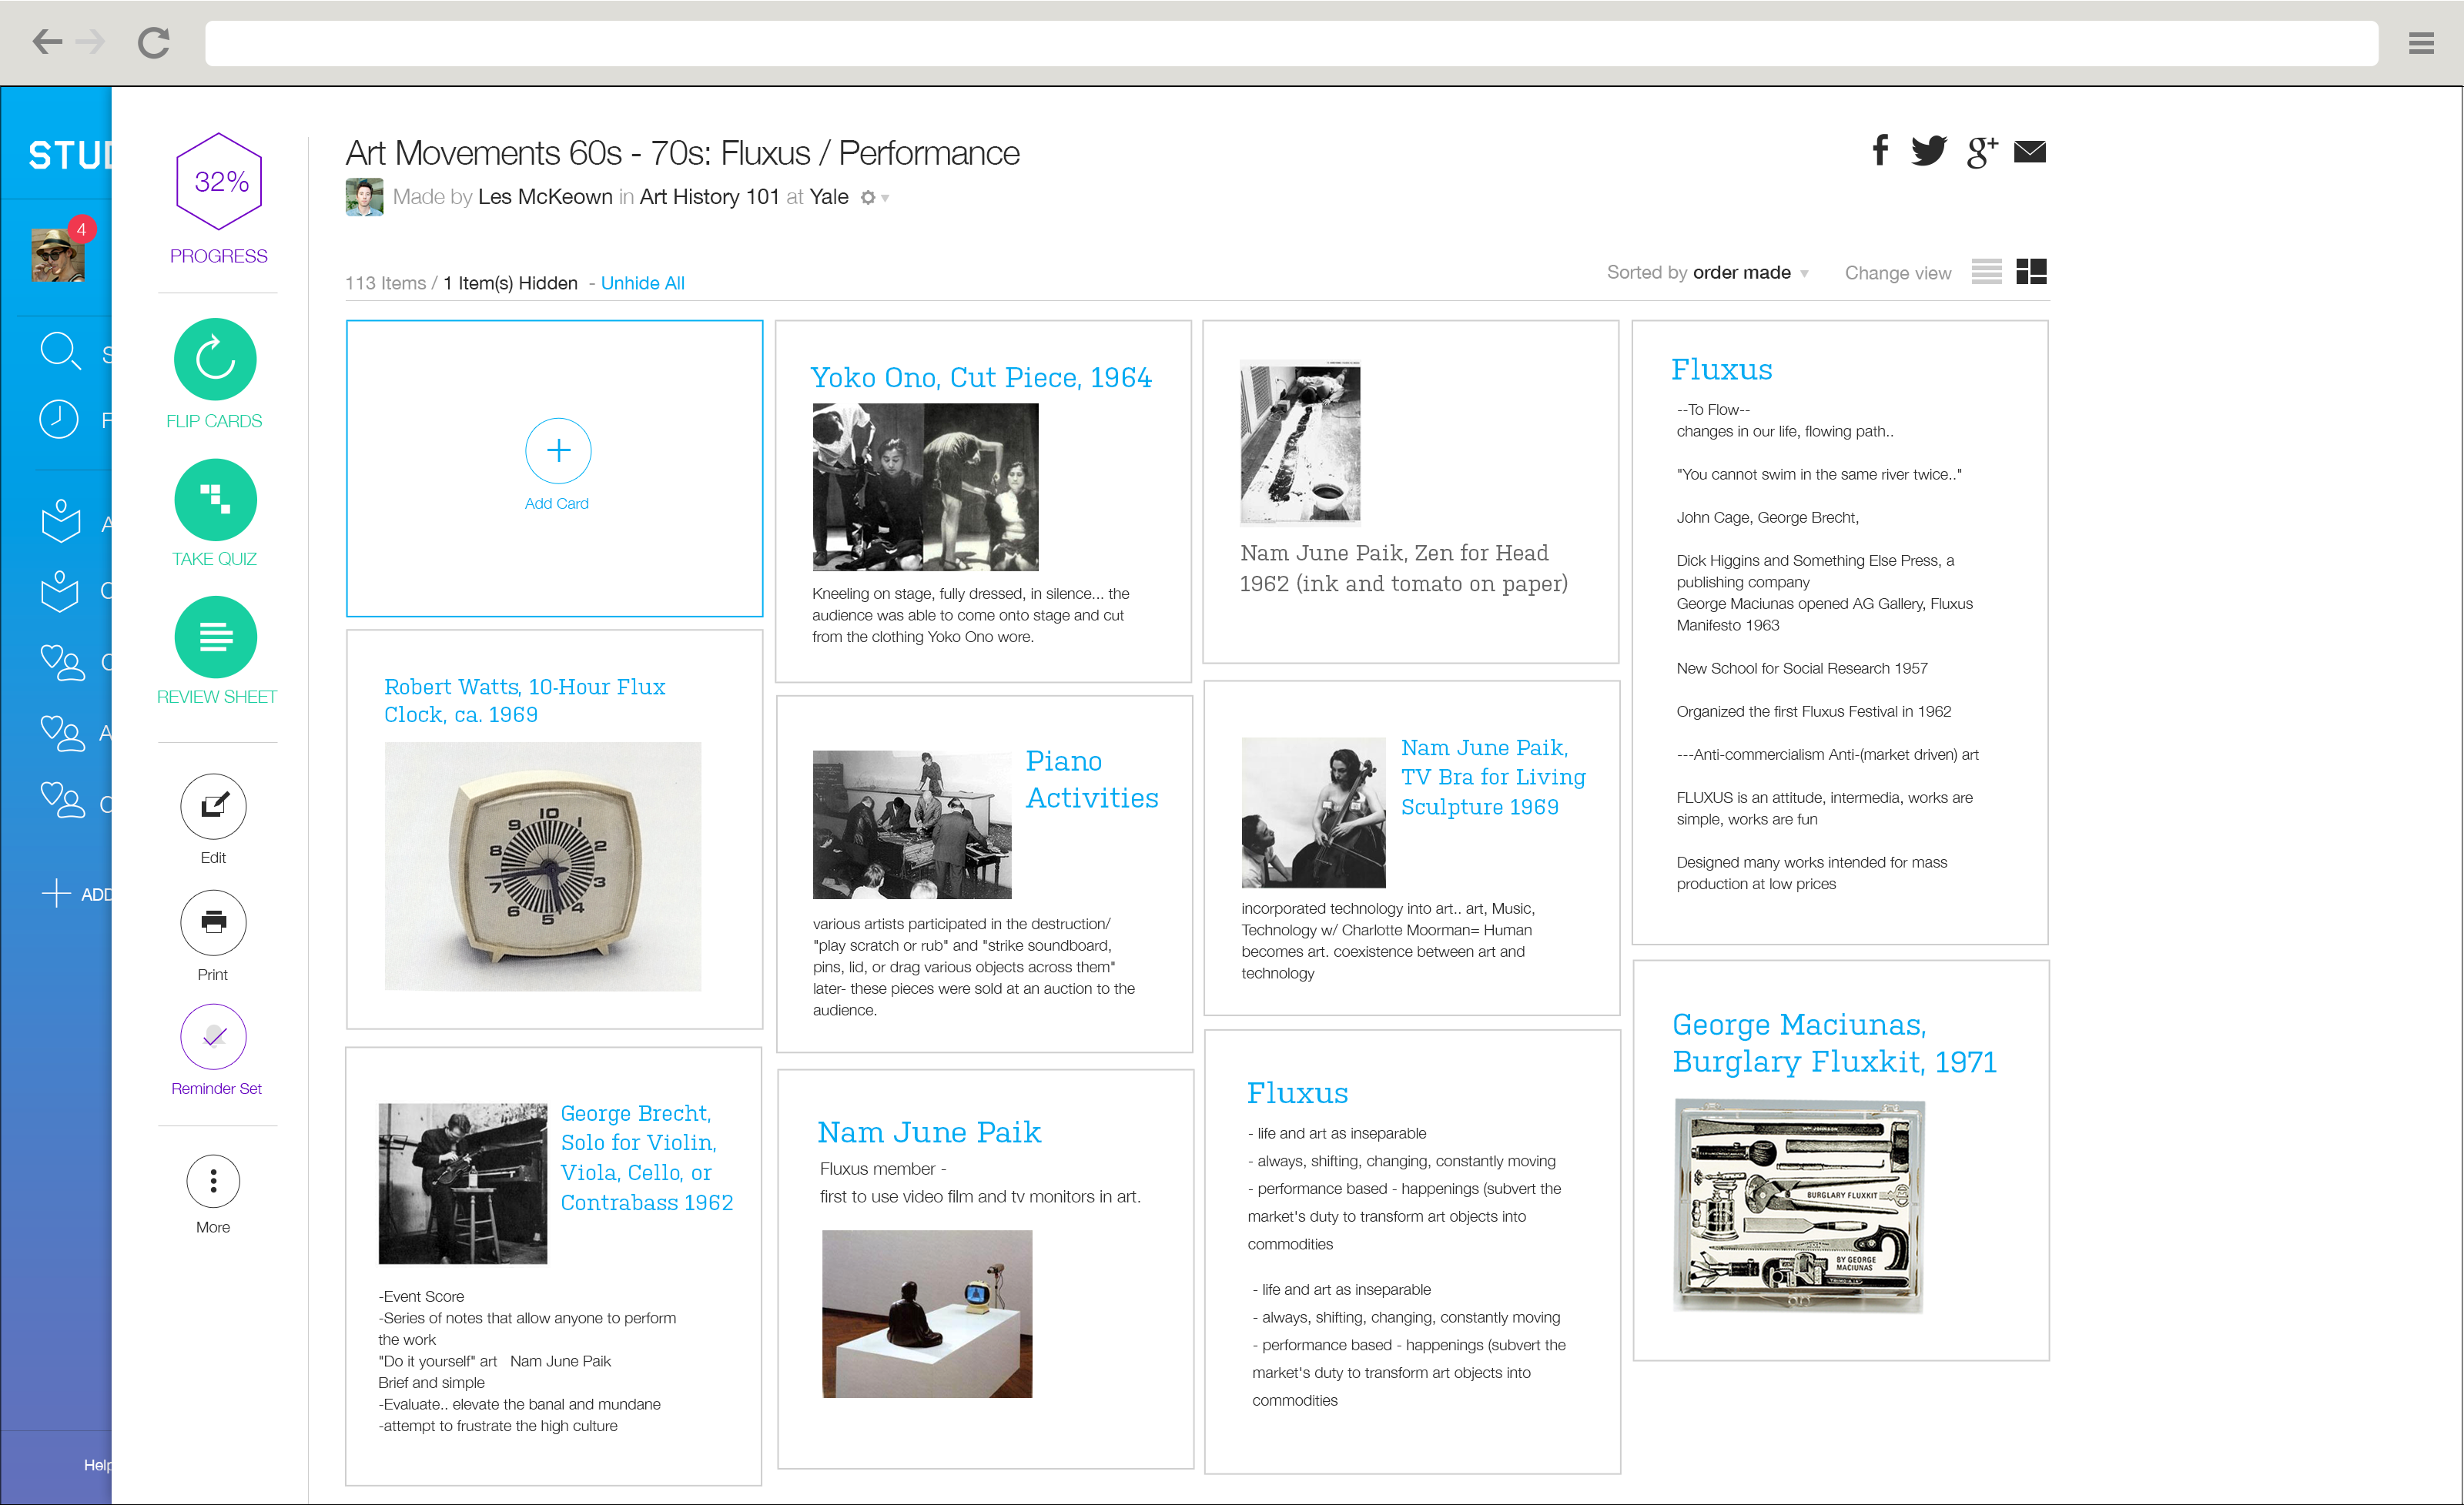The image size is (2464, 1505).
Task: Start the Flip Cards mode
Action: click(215, 359)
